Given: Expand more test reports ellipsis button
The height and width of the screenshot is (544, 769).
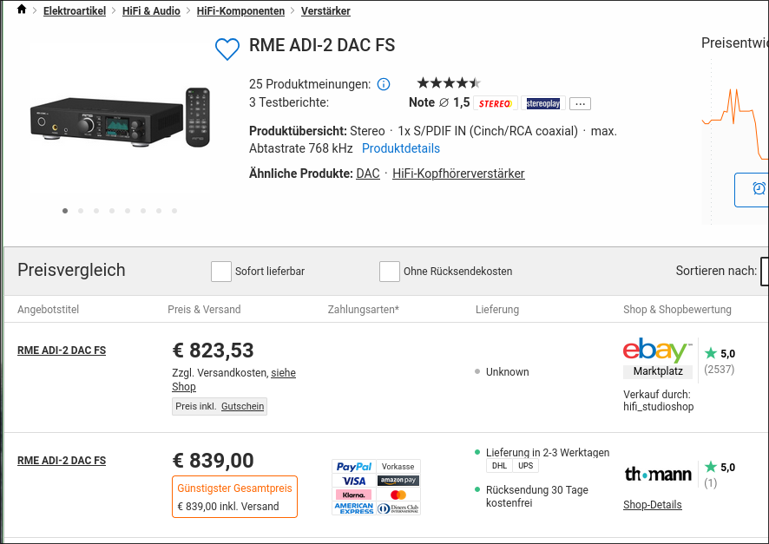Looking at the screenshot, I should 581,103.
